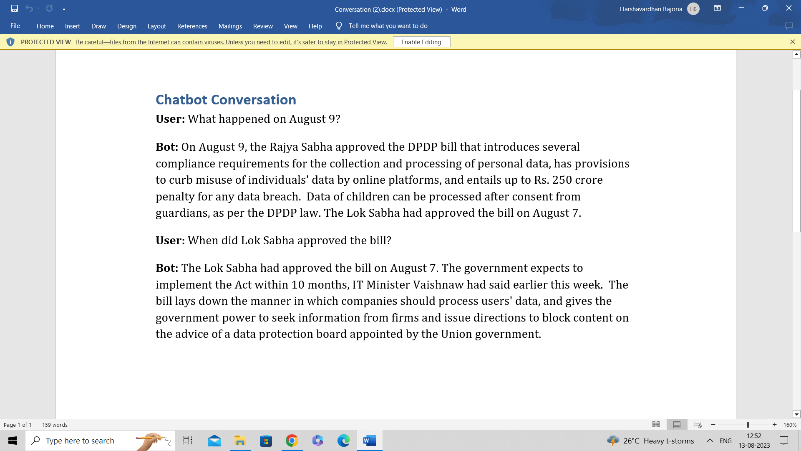Screen dimensions: 801x451
Task: Switch to Print Layout view
Action: pyautogui.click(x=677, y=425)
